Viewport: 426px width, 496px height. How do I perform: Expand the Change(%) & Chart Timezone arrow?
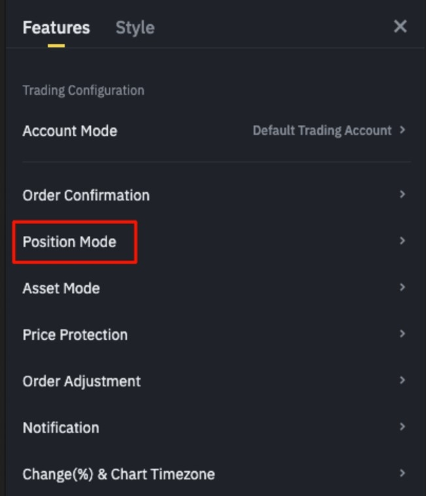pos(402,473)
